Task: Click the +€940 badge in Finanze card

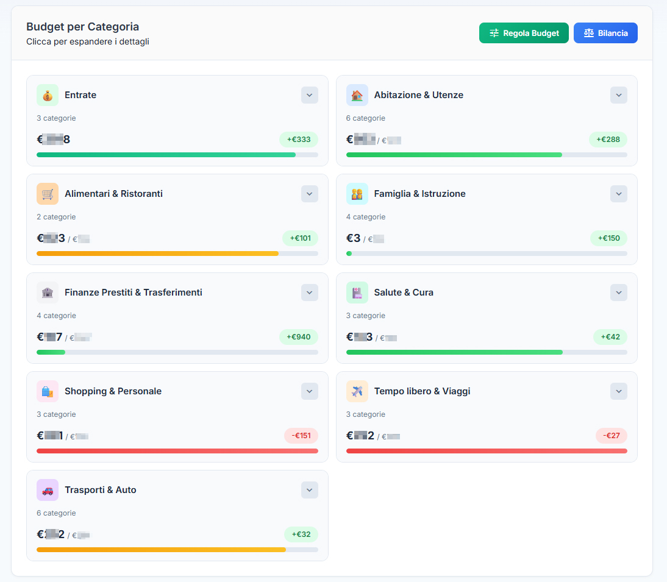Action: 299,336
